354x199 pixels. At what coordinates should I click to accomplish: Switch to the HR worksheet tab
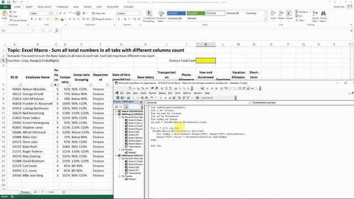(x=35, y=192)
